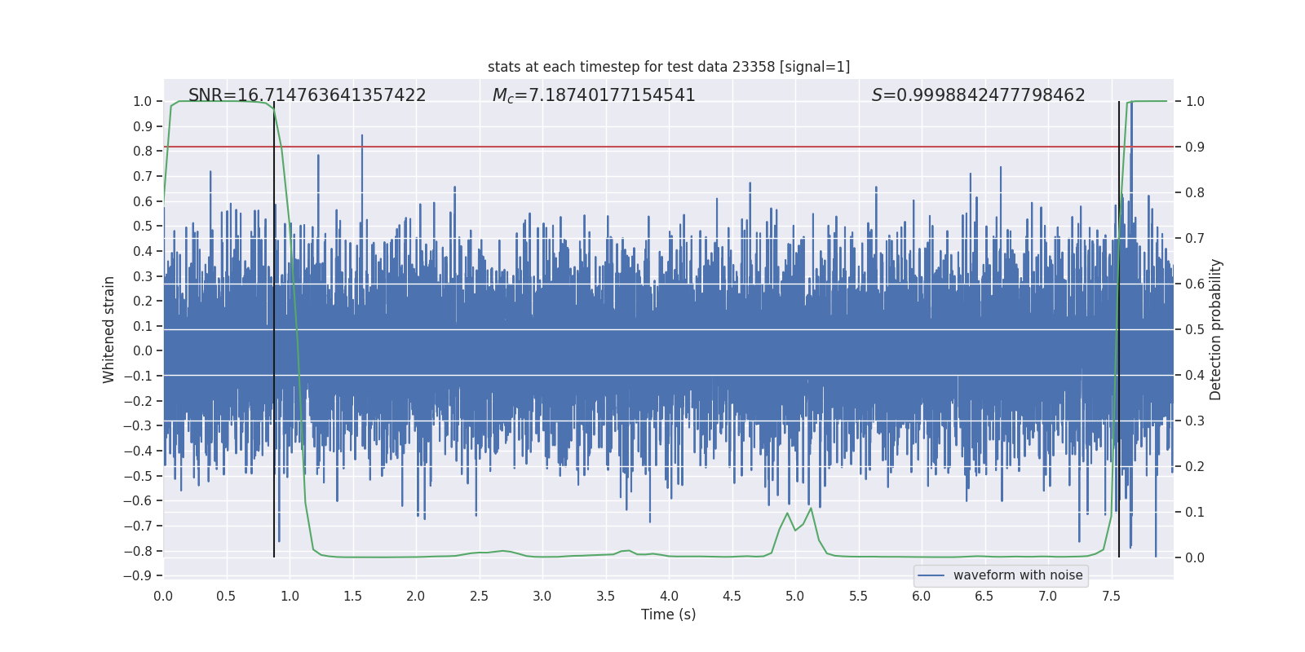The image size is (1305, 652).
Task: Click the 0.9 tick on the right probability axis
Action: (x=1195, y=147)
